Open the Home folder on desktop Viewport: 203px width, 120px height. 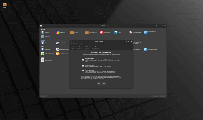point(5,5)
